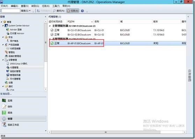
Task: Select the 产品连接器 node icon
Action: click(6, 44)
